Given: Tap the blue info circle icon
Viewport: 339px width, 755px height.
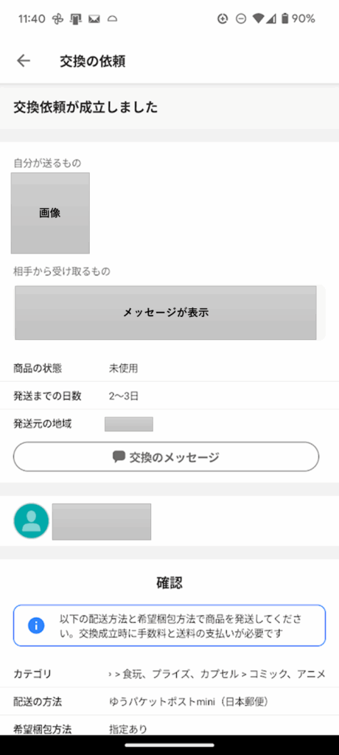Looking at the screenshot, I should click(x=36, y=625).
